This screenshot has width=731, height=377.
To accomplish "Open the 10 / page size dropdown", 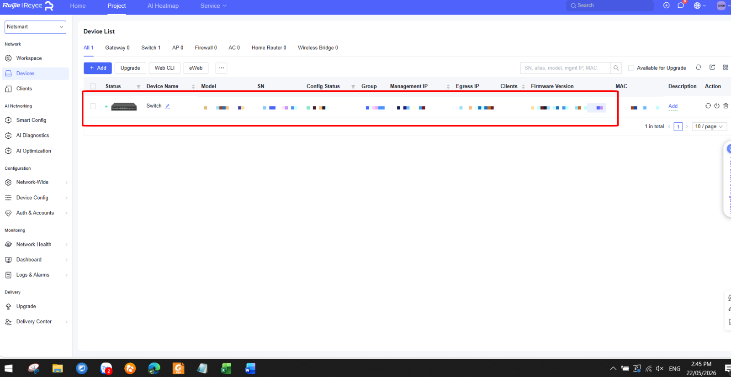I will point(709,126).
